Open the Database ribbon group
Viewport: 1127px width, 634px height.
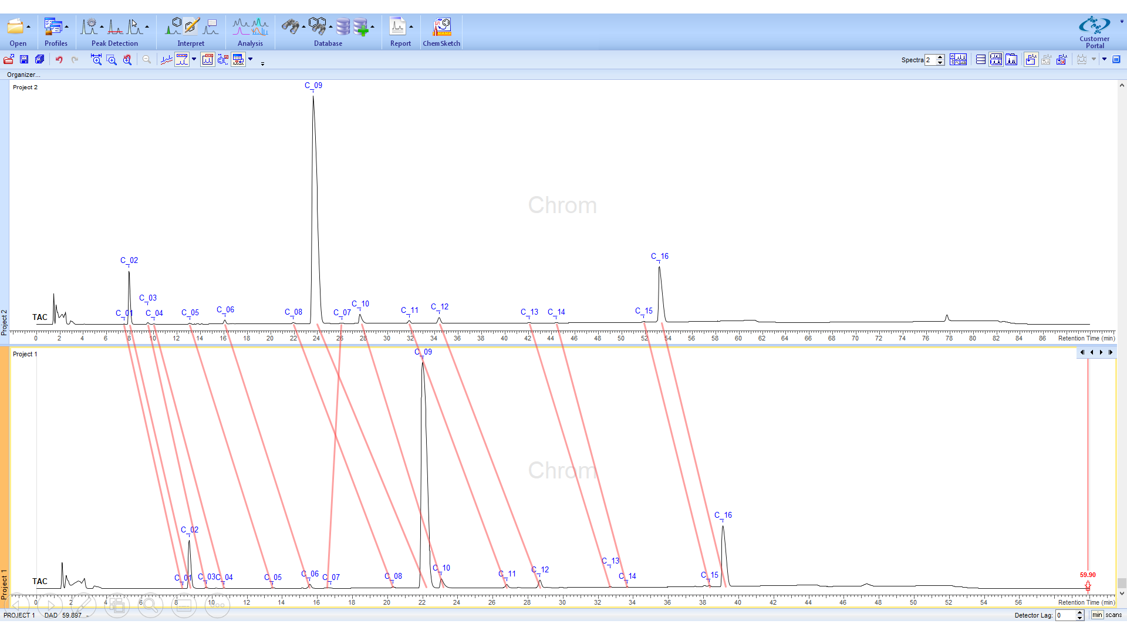328,43
